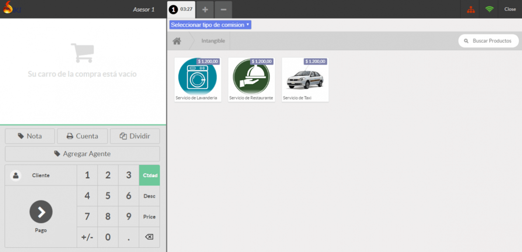This screenshot has width=522, height=252.
Task: Click the Cuenta button to print the bill
Action: click(x=82, y=136)
